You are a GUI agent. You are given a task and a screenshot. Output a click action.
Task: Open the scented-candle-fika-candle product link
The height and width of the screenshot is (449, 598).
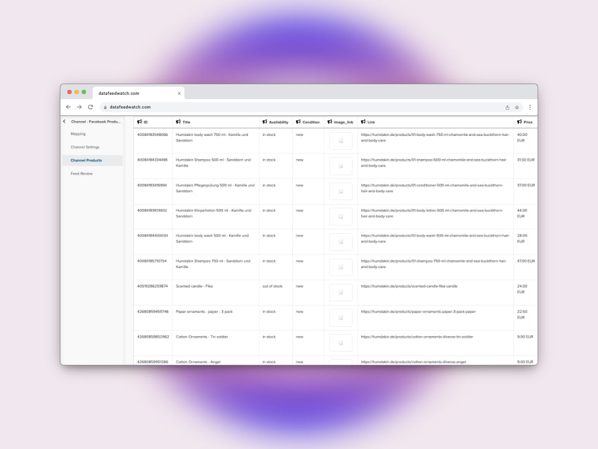point(409,286)
